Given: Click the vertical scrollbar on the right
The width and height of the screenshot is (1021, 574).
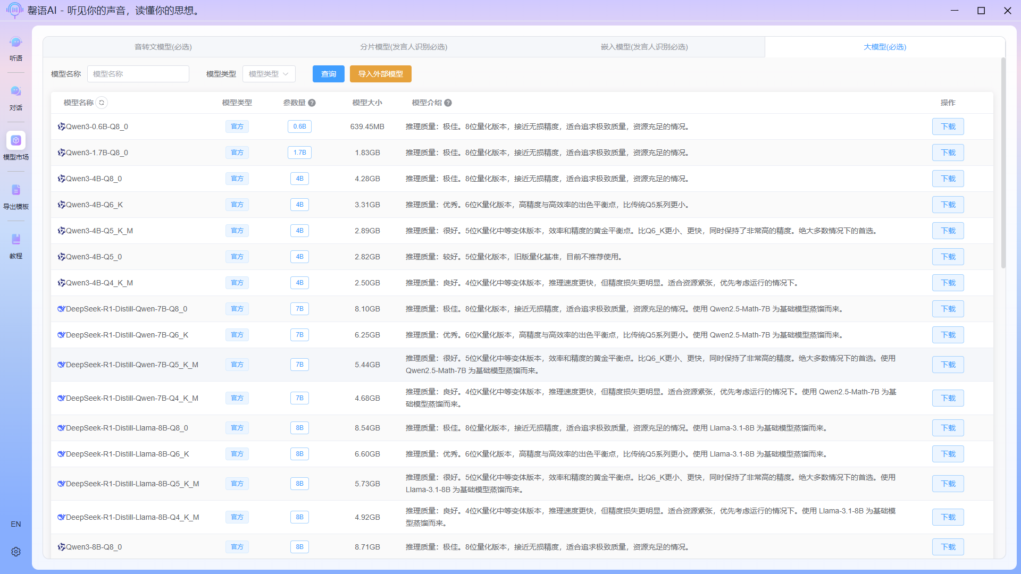Looking at the screenshot, I should pyautogui.click(x=1003, y=163).
